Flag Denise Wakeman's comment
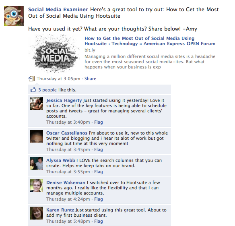Viewport: 235px width, 226px height. pos(99,199)
